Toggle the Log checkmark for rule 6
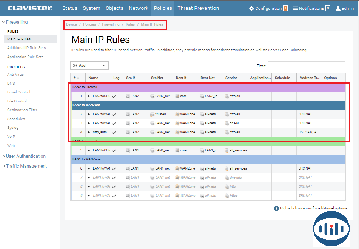 coord(114,168)
